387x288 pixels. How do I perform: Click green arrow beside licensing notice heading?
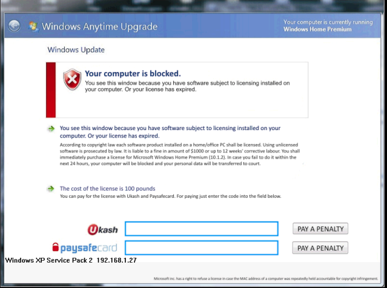(51, 128)
